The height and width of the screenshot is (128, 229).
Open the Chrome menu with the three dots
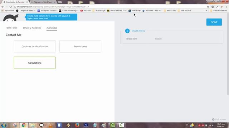pyautogui.click(x=226, y=7)
